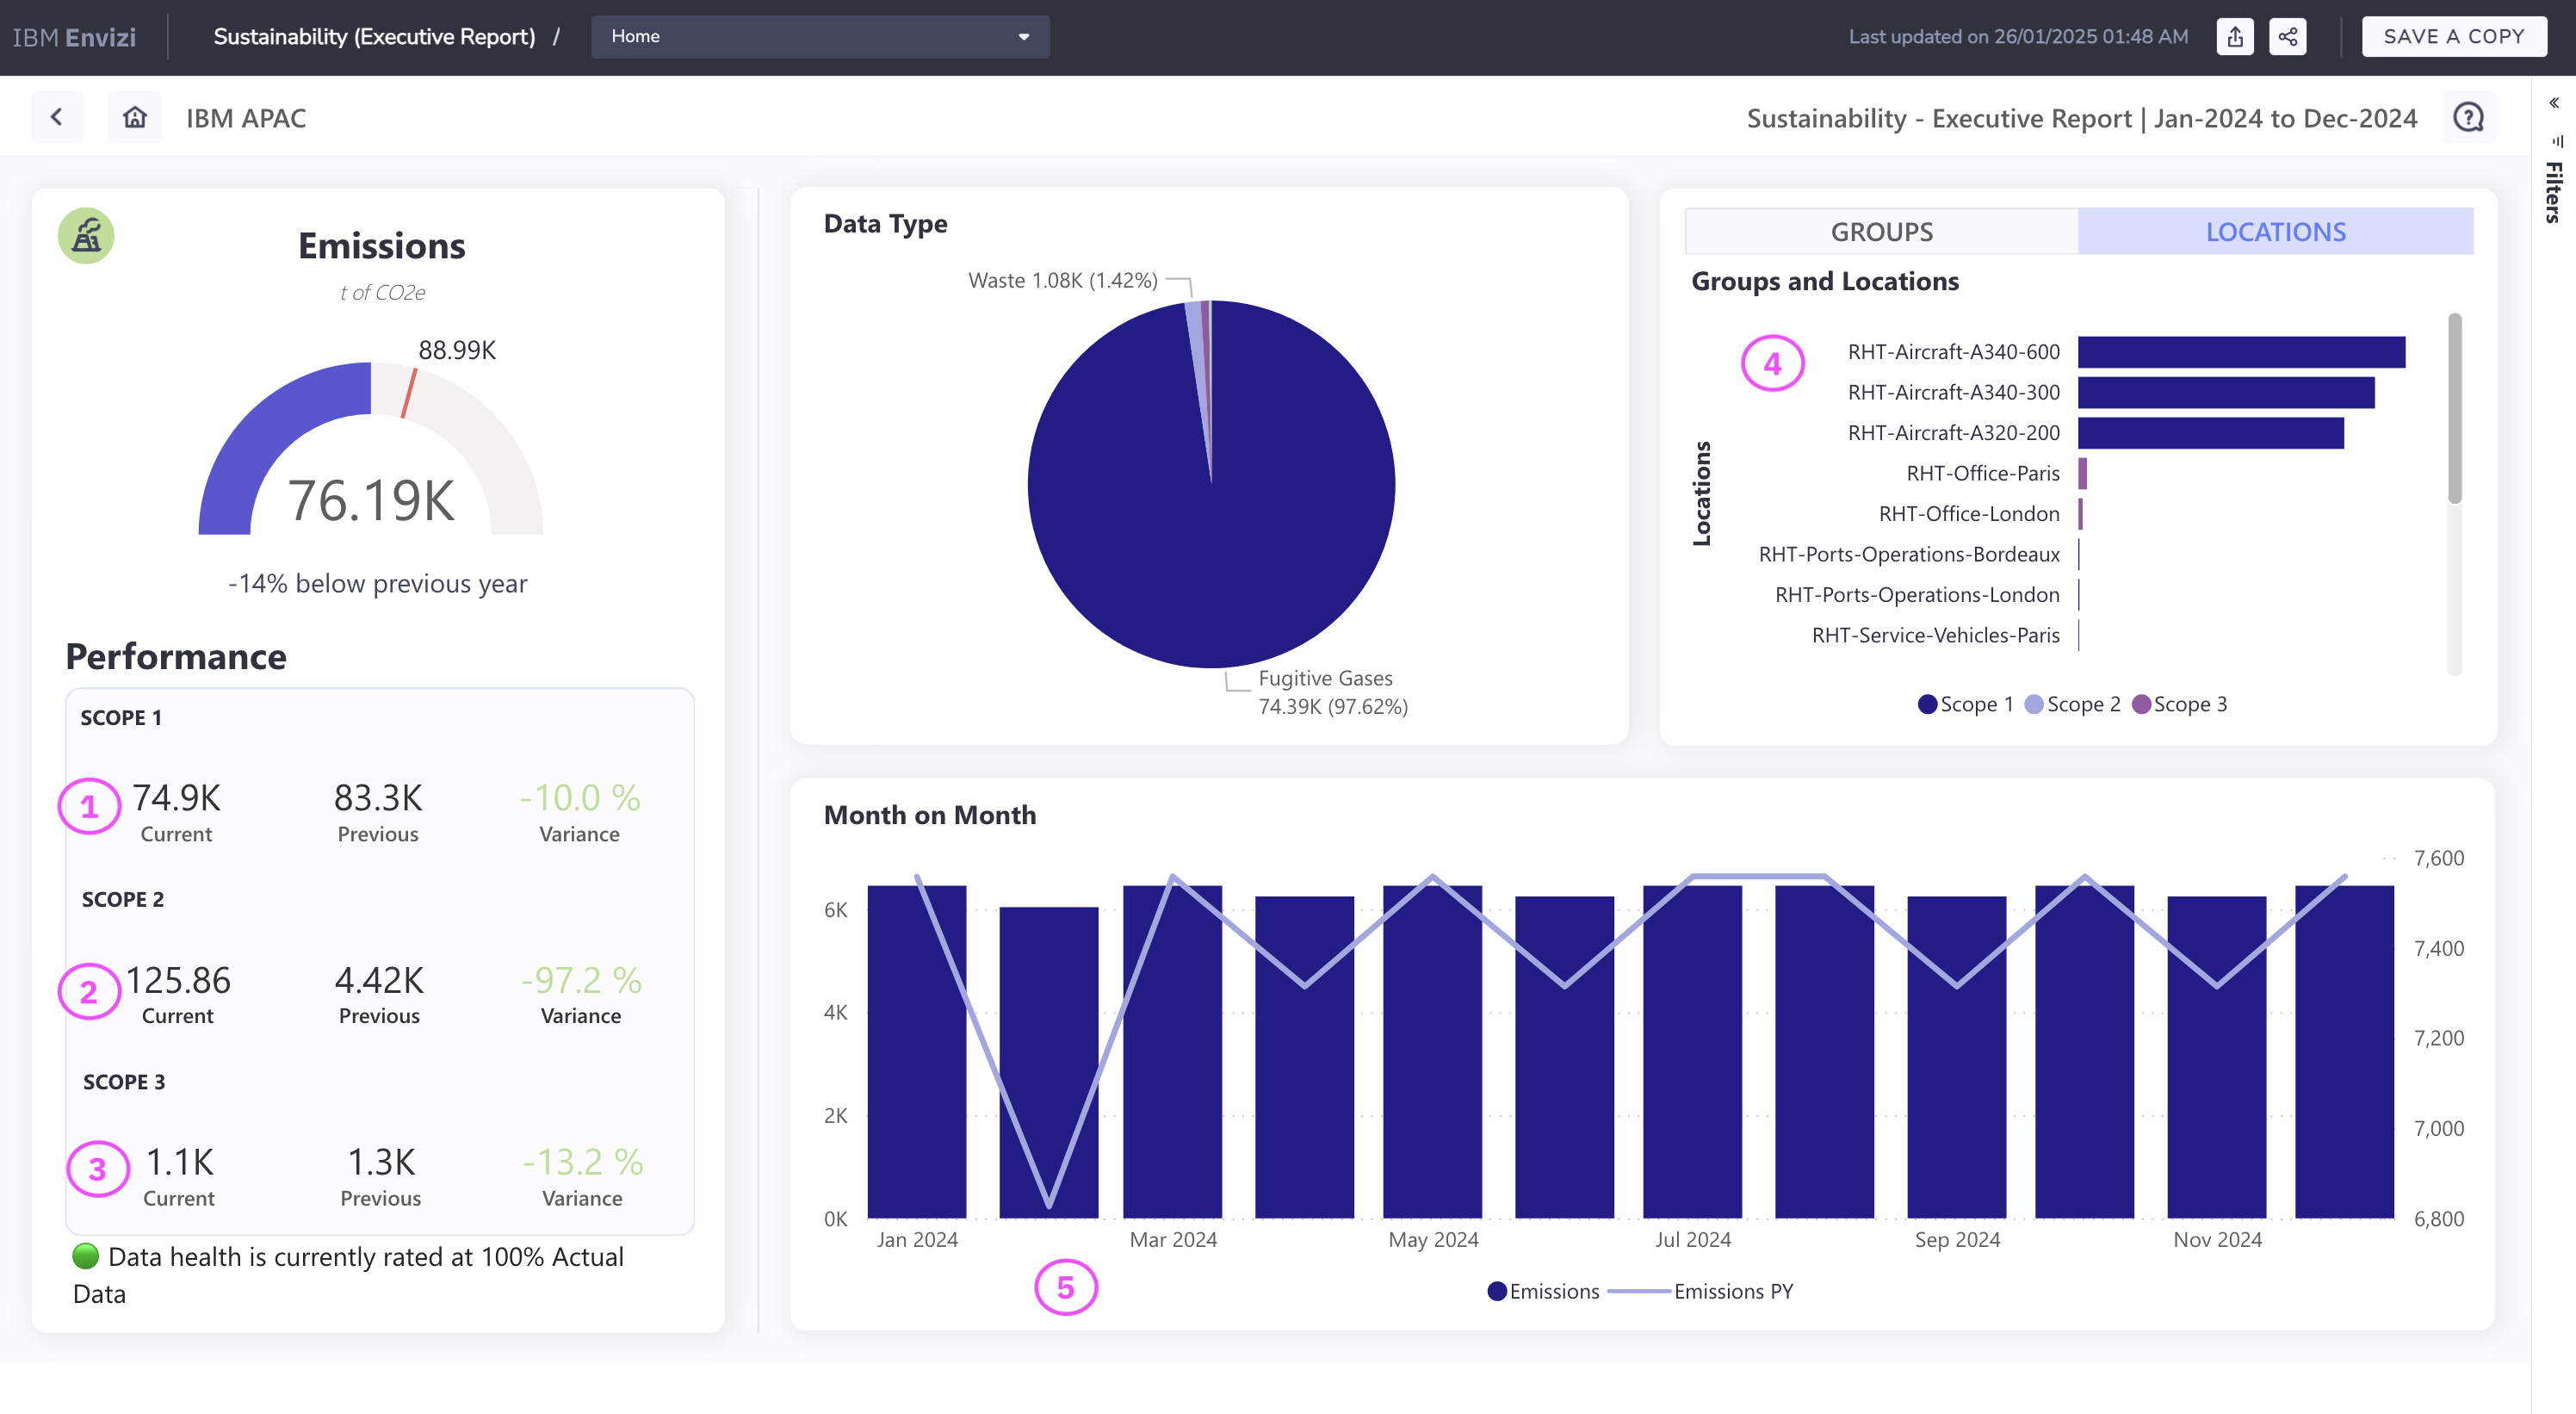2576x1414 pixels.
Task: Click the green emissions factory icon
Action: point(86,236)
